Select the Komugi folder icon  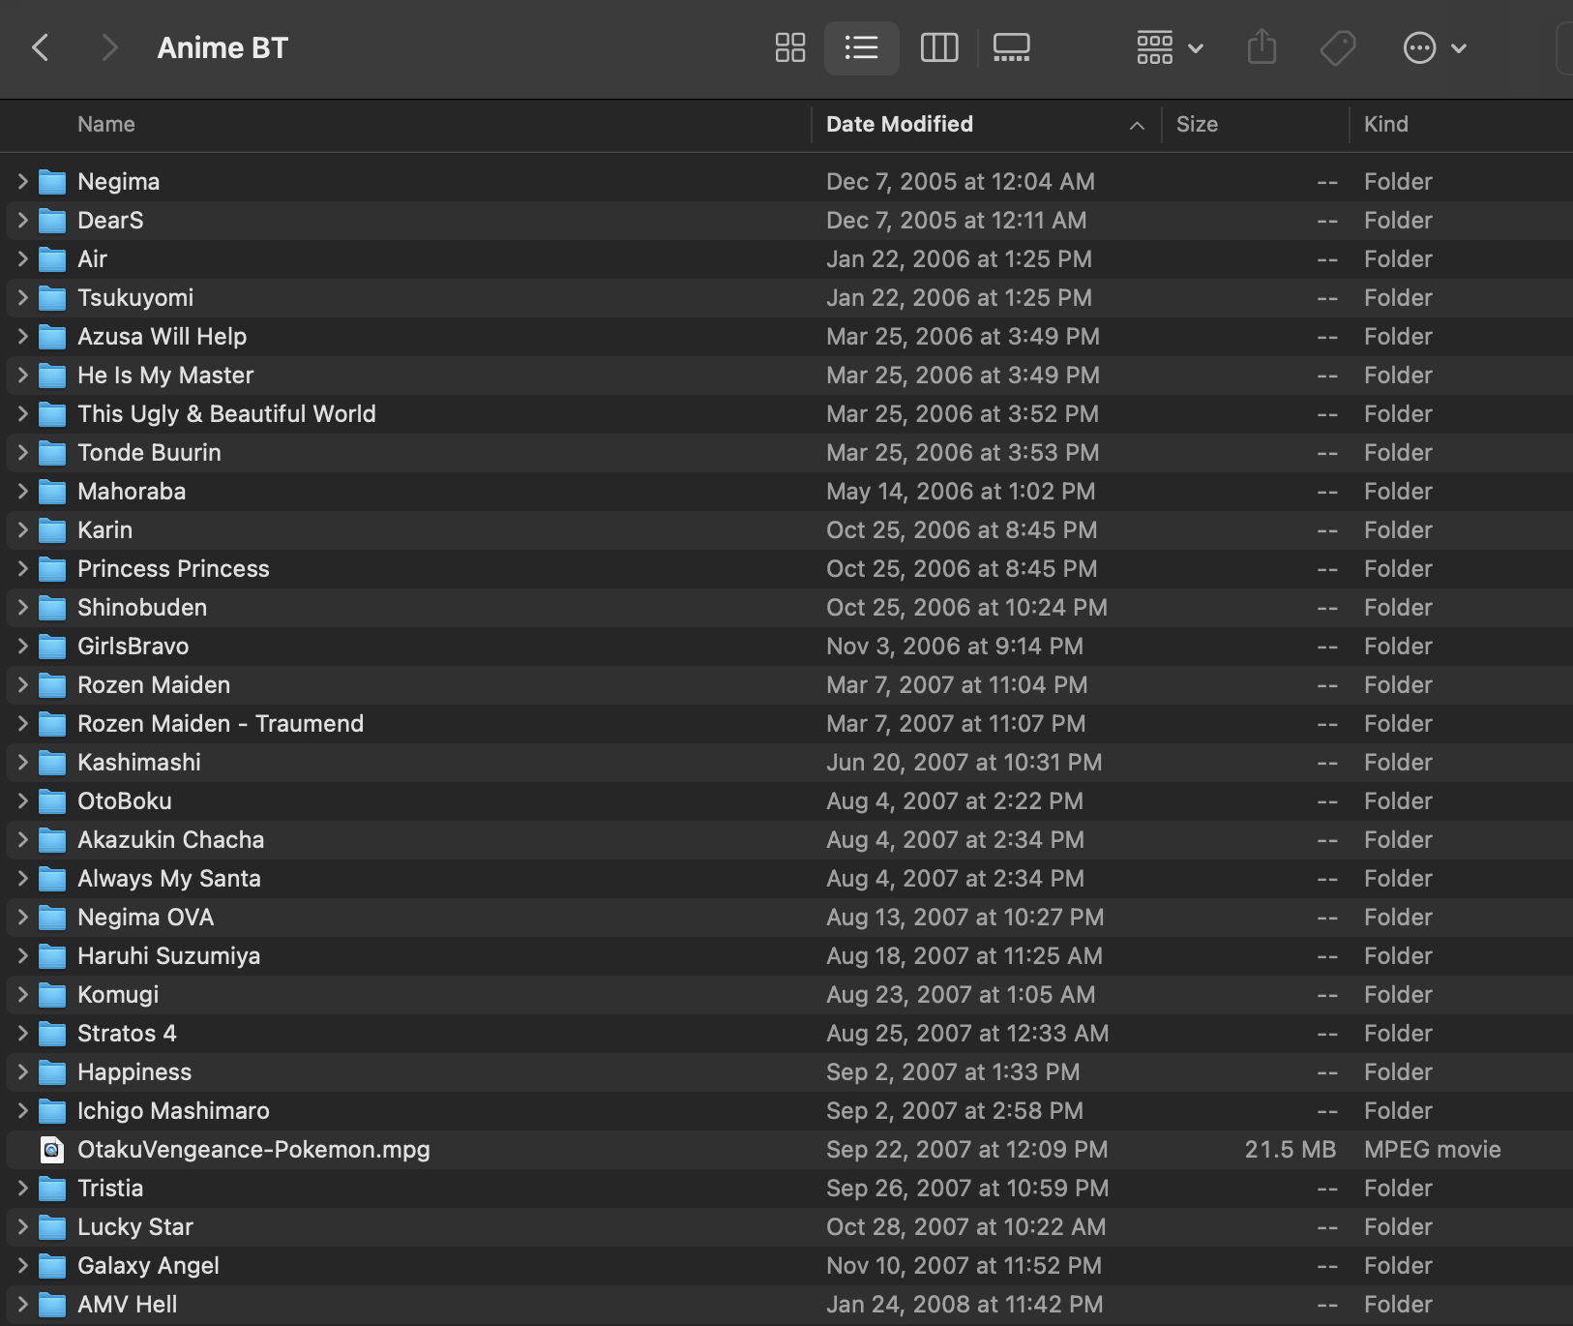click(x=52, y=995)
